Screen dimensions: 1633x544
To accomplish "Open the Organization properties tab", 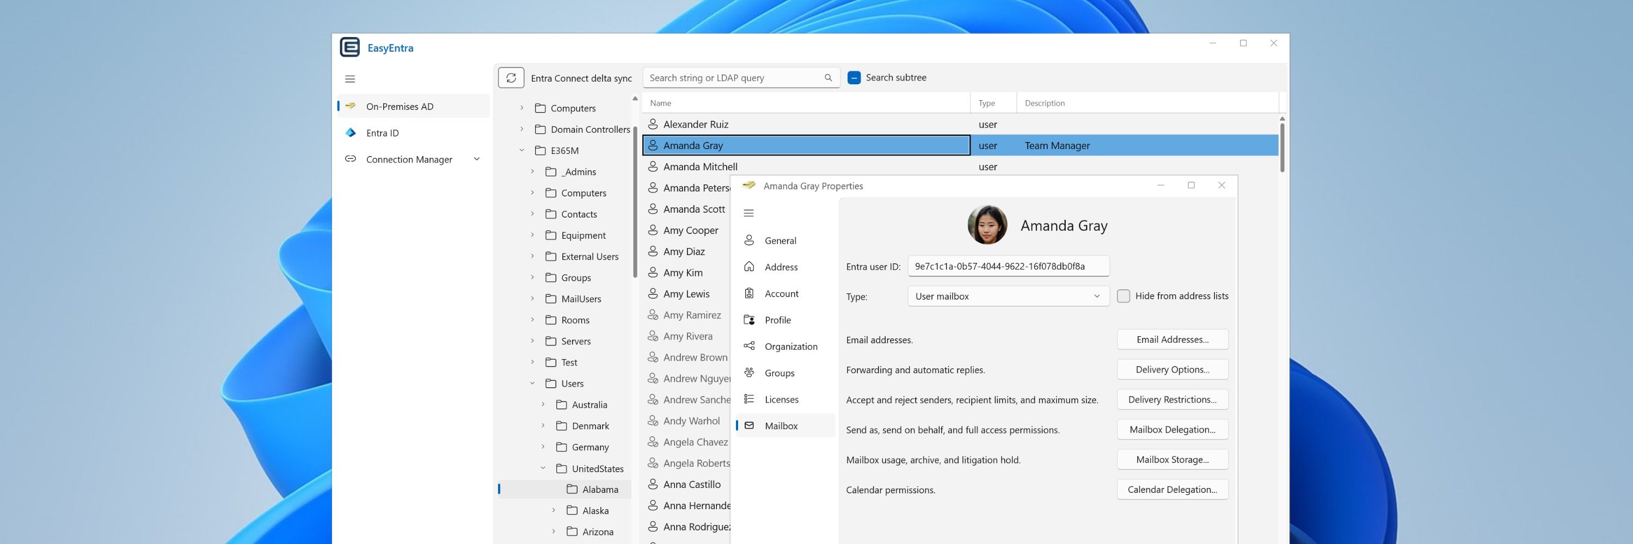I will tap(785, 346).
